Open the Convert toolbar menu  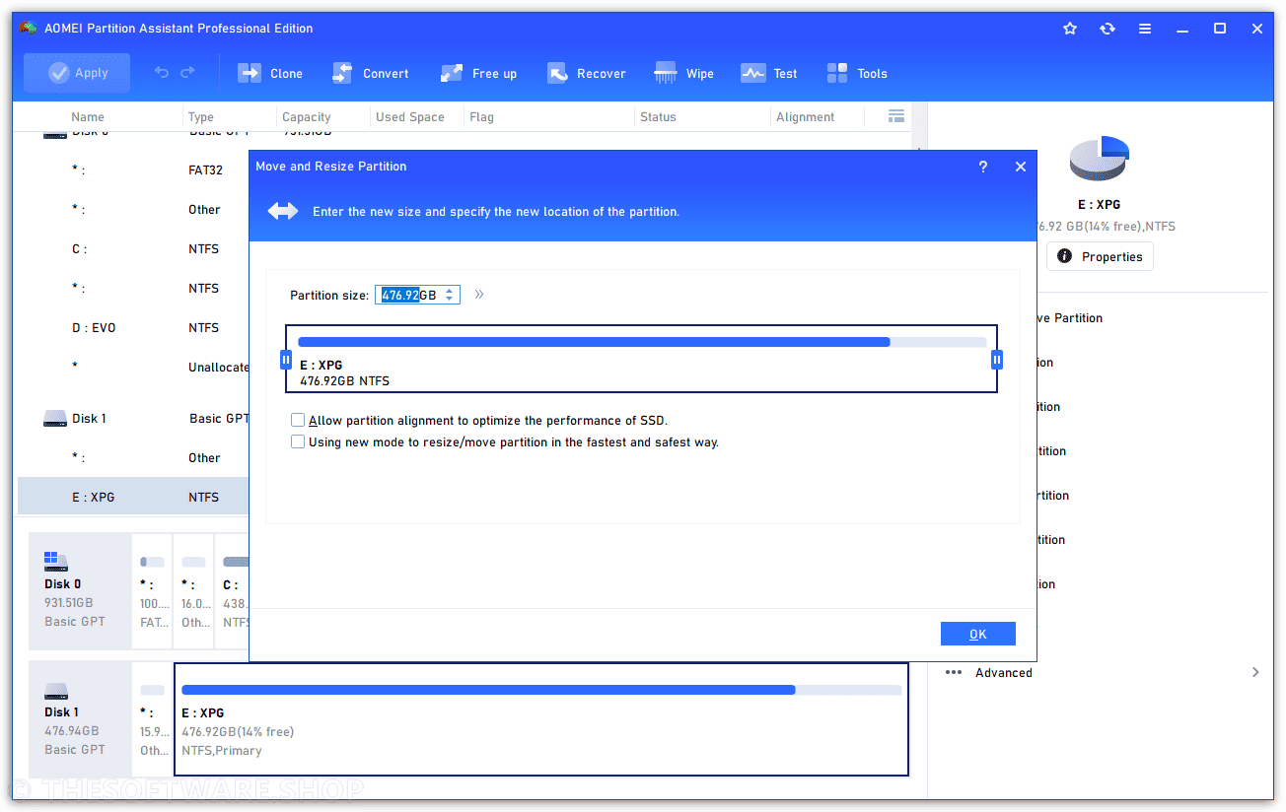pyautogui.click(x=370, y=73)
